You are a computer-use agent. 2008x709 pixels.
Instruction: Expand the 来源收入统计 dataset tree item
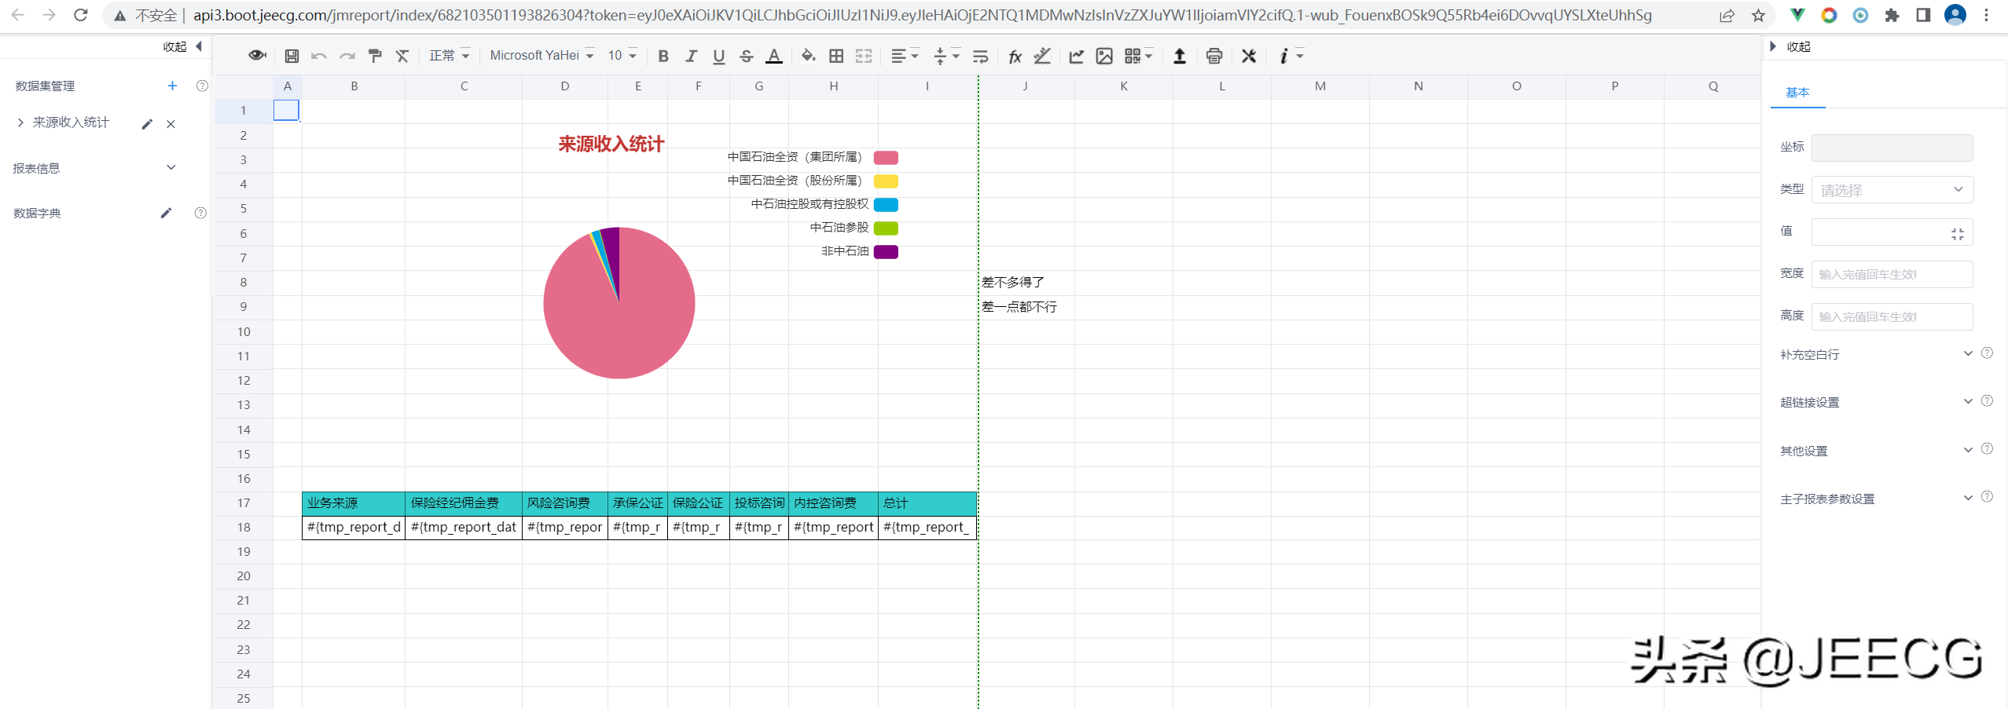coord(20,122)
